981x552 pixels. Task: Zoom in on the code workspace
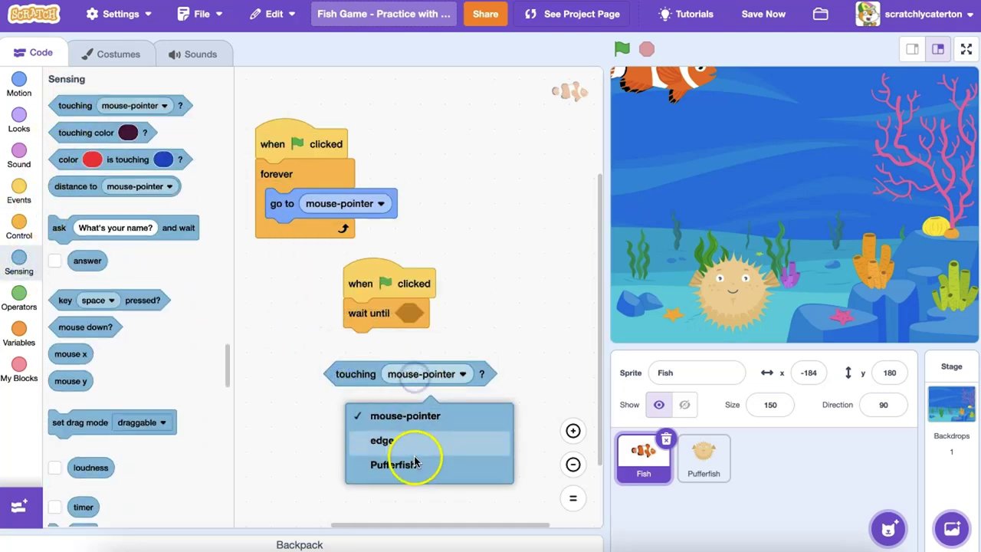[x=573, y=431]
